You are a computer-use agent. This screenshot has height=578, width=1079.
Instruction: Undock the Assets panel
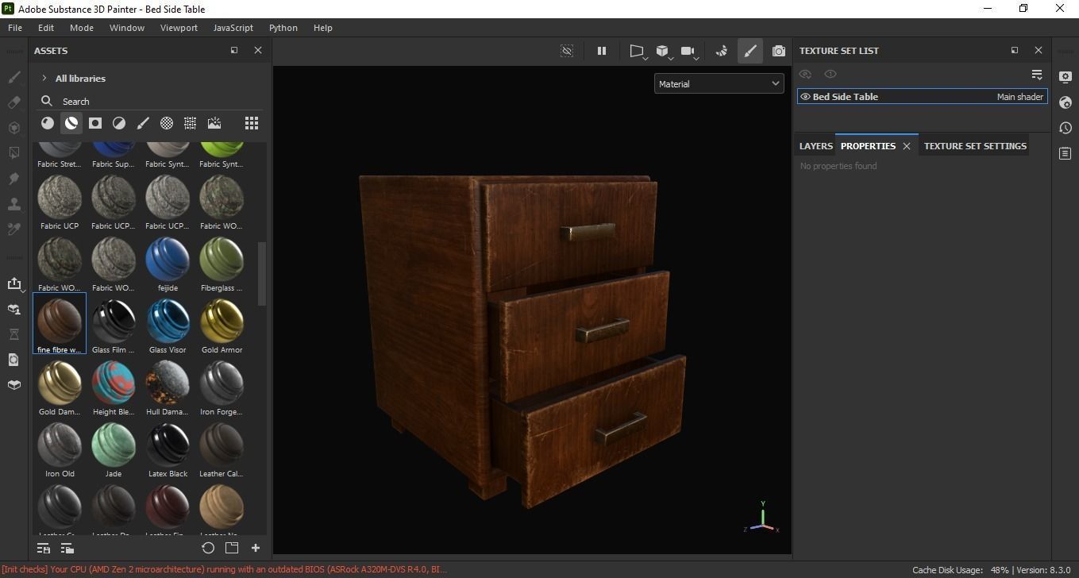pyautogui.click(x=234, y=50)
